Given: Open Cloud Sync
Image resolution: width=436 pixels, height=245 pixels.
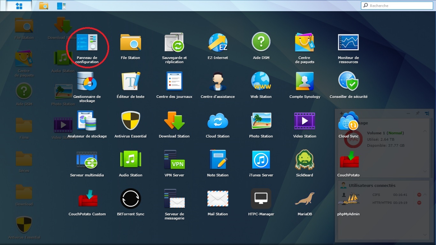Looking at the screenshot, I should tap(348, 121).
